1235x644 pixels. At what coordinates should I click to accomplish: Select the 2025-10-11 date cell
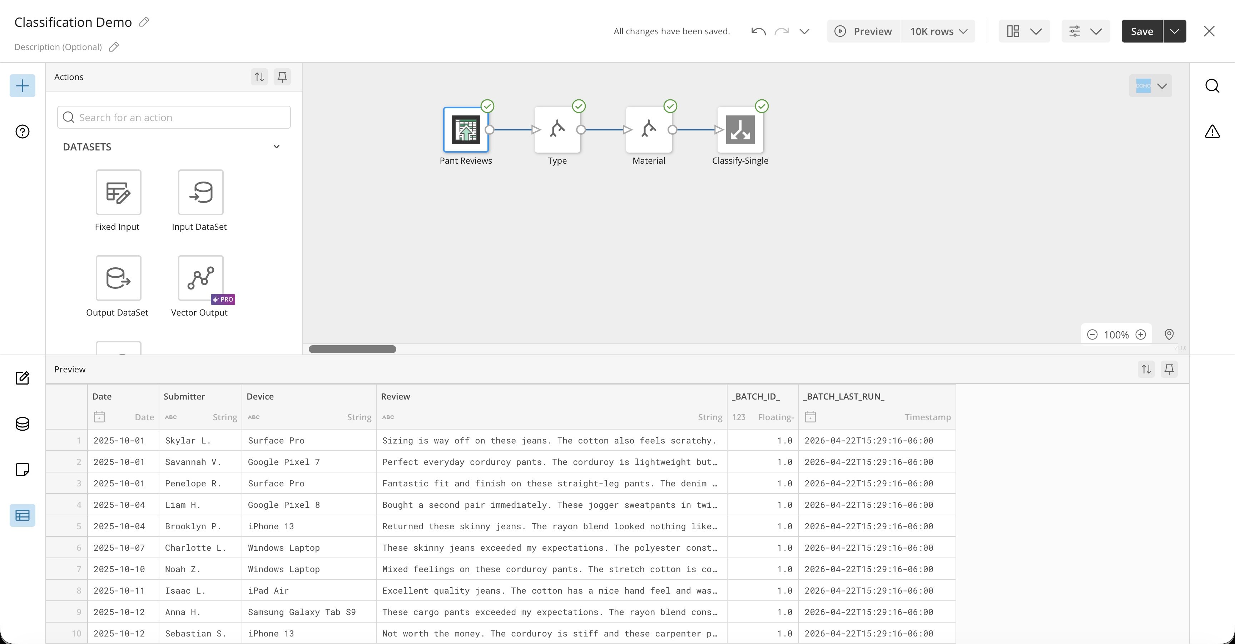pos(123,590)
